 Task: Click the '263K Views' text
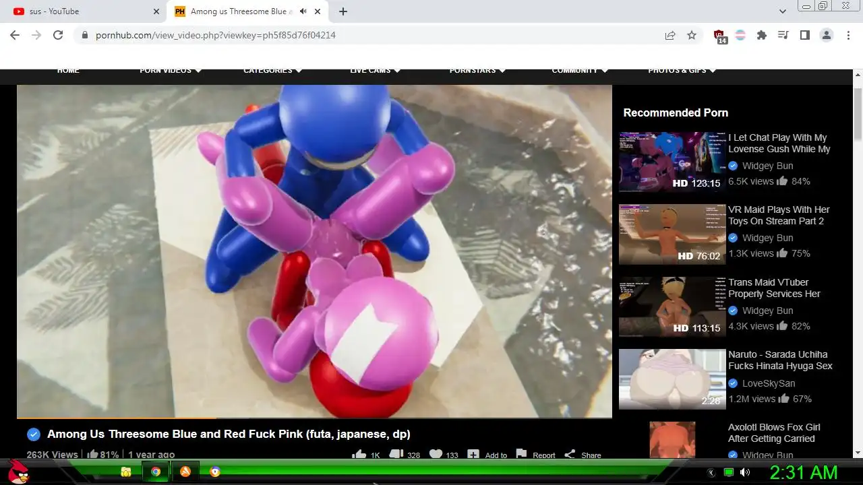click(x=52, y=455)
